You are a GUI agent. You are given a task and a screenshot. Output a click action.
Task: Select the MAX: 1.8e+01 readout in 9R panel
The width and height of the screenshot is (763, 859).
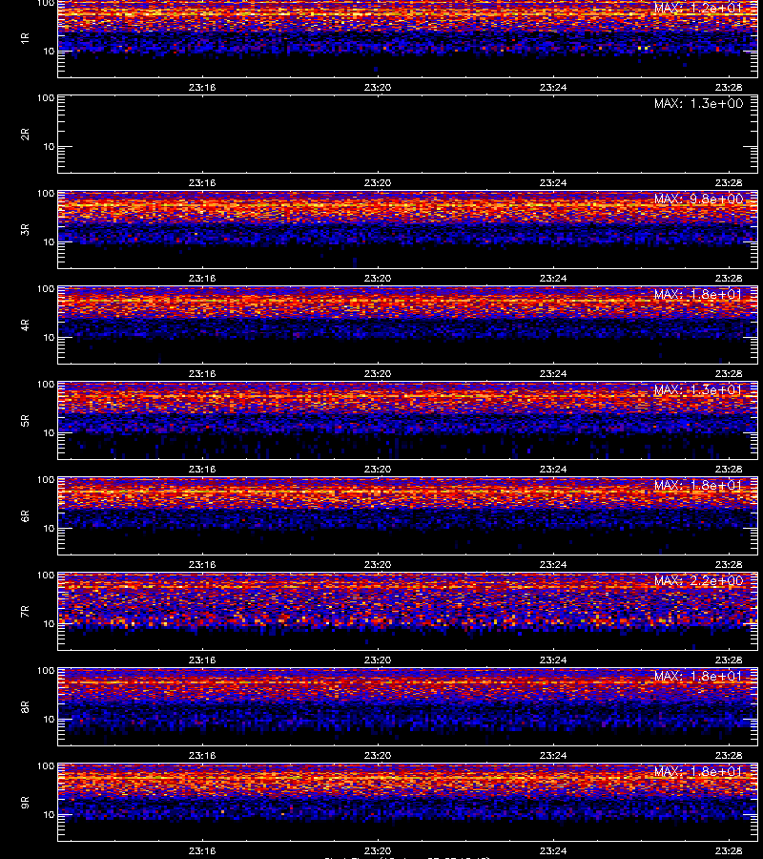(x=698, y=772)
